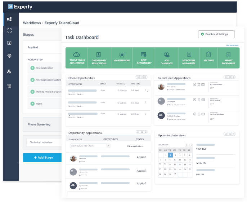This screenshot has width=247, height=202.
Task: Select day 27 in the calendar
Action: (190, 169)
